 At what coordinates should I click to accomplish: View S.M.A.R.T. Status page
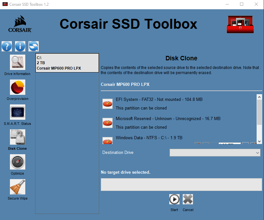[18, 112]
